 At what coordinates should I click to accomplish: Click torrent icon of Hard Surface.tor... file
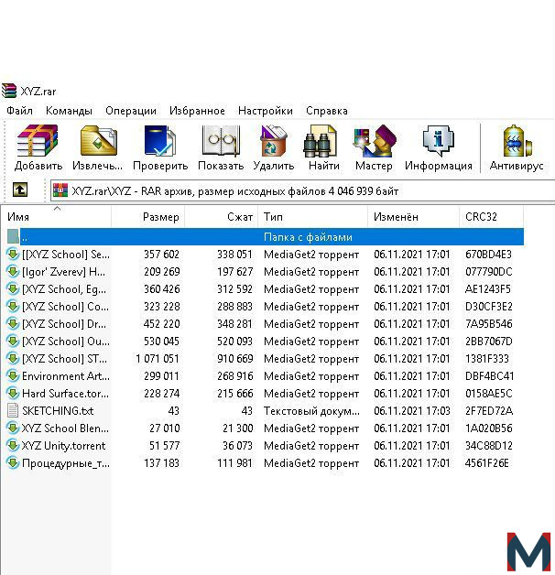(x=13, y=394)
